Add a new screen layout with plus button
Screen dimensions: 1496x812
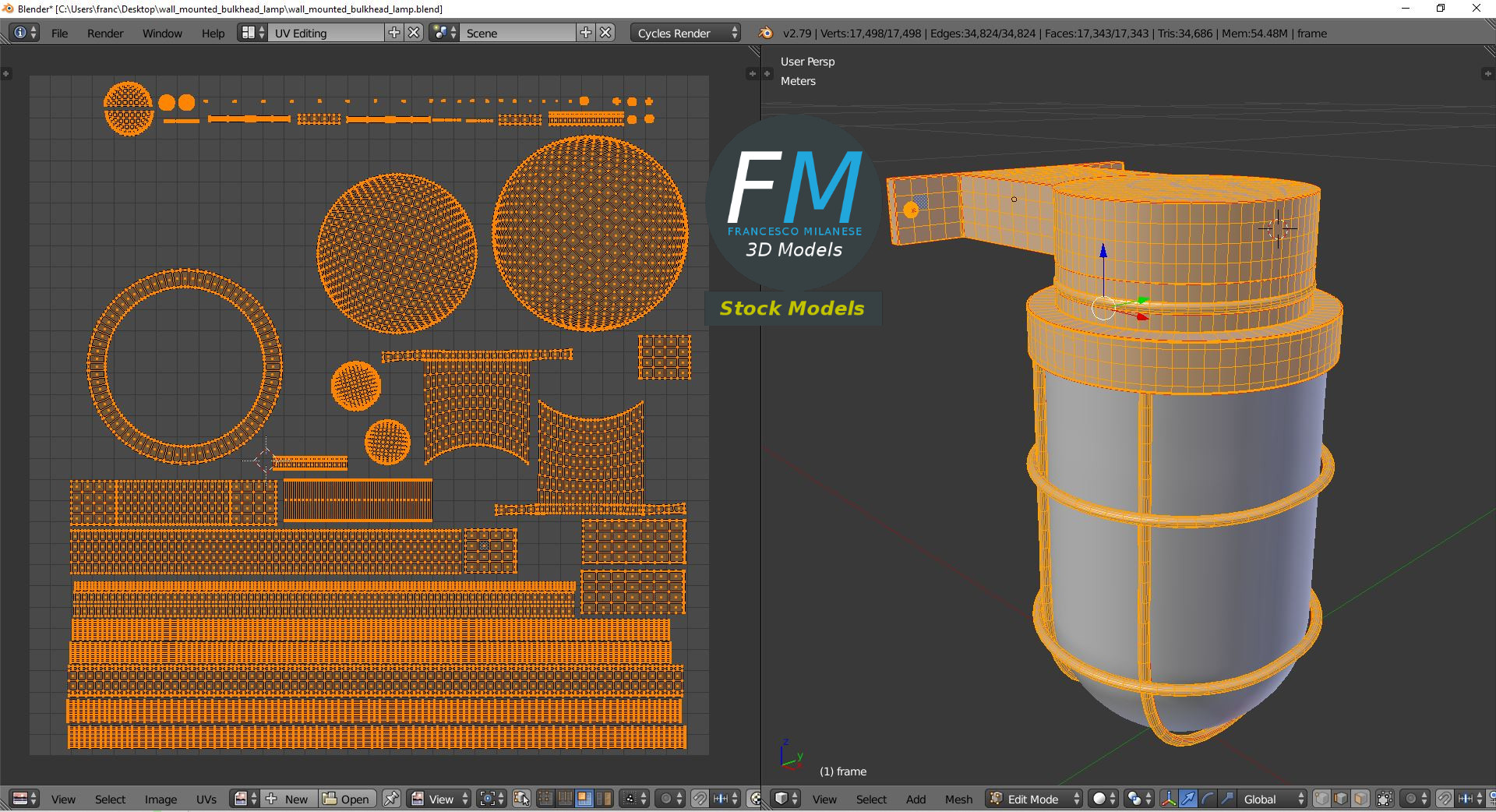[x=394, y=33]
